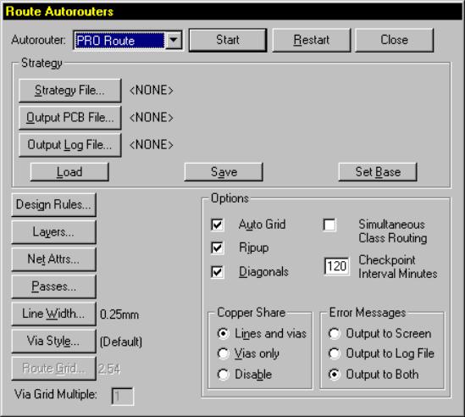Click the Set Base button
Image resolution: width=465 pixels, height=417 pixels.
pos(378,172)
